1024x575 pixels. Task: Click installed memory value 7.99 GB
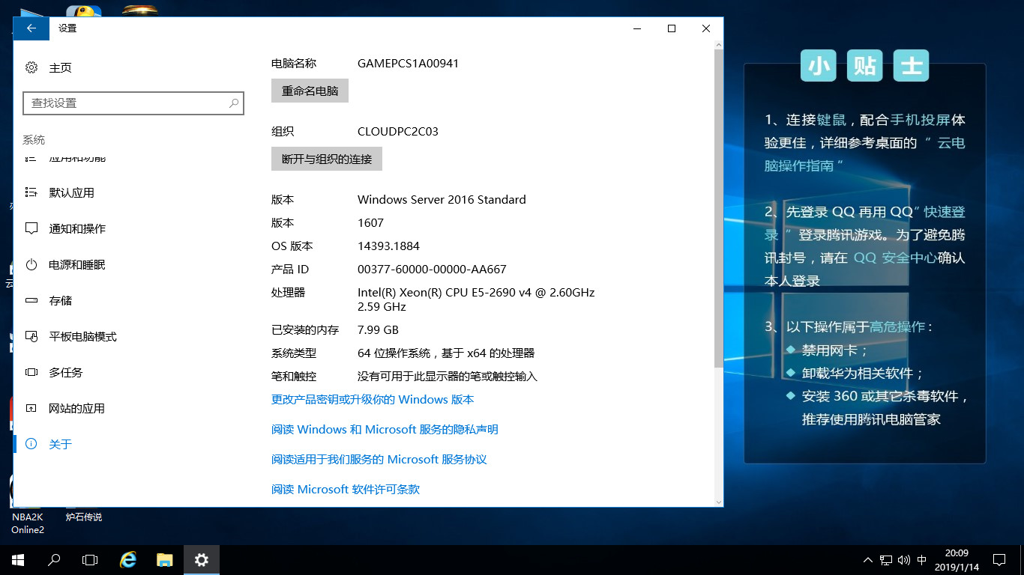(x=378, y=330)
